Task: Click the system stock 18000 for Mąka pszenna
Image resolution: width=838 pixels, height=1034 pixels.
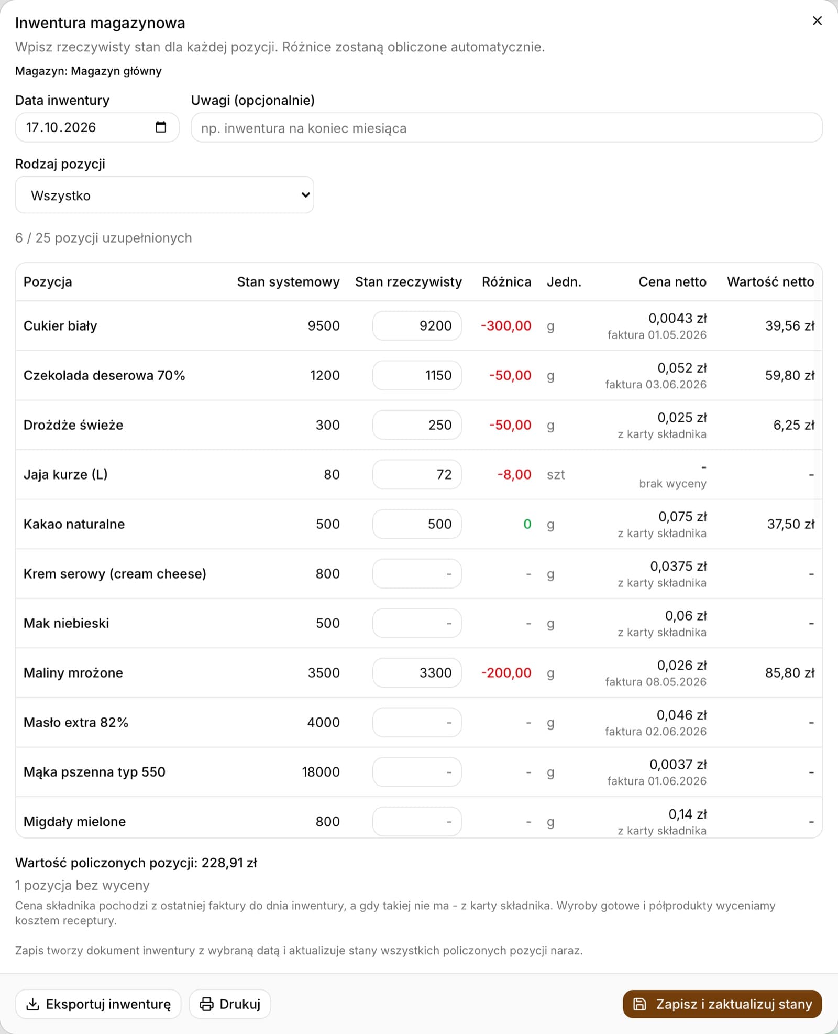Action: click(321, 772)
